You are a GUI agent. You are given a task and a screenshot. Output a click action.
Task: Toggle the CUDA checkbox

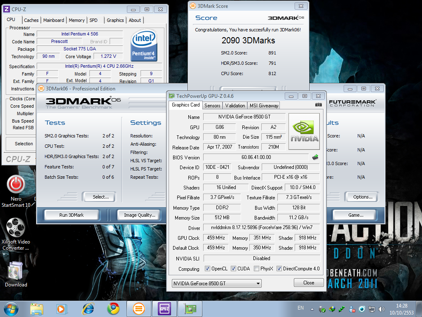pos(233,268)
